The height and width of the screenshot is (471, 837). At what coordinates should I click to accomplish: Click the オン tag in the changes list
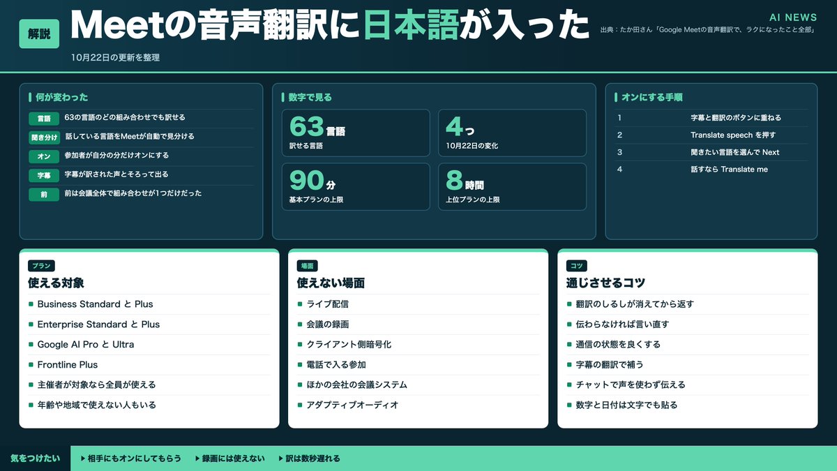[x=44, y=156]
